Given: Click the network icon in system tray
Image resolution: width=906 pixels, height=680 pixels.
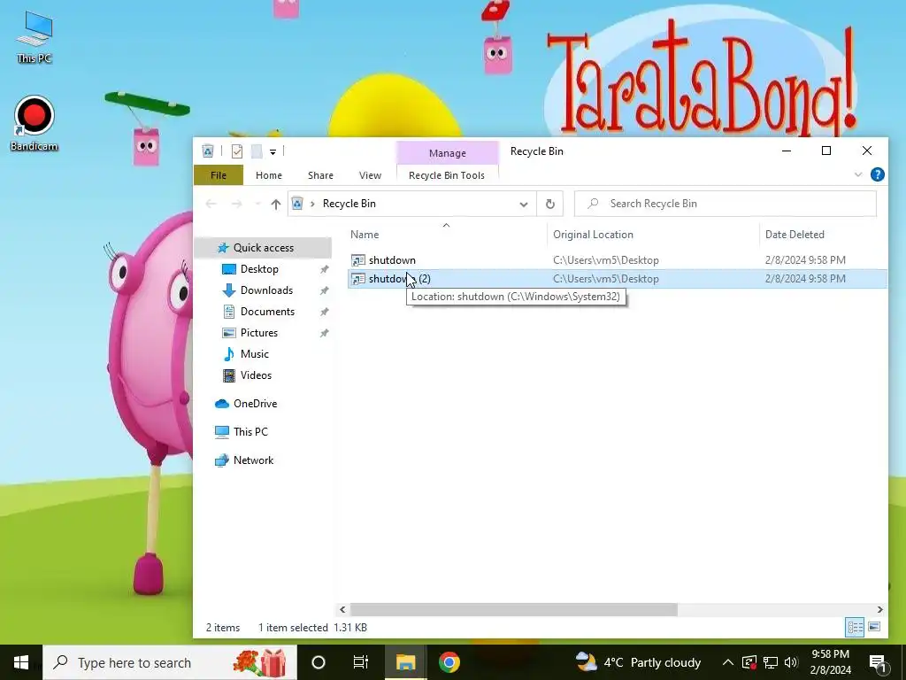Looking at the screenshot, I should pos(771,662).
